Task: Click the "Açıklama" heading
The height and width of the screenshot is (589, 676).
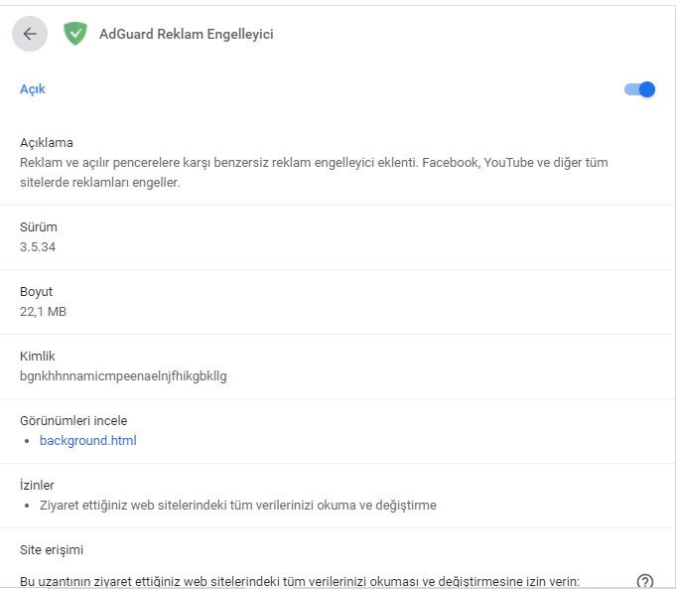Action: coord(47,143)
